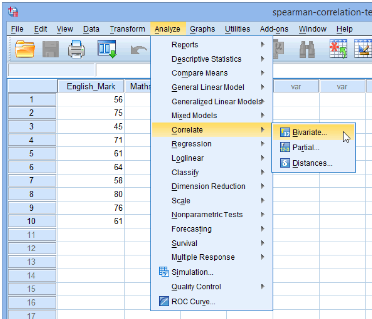372x319 pixels.
Task: Open the Utilities menu
Action: (237, 29)
